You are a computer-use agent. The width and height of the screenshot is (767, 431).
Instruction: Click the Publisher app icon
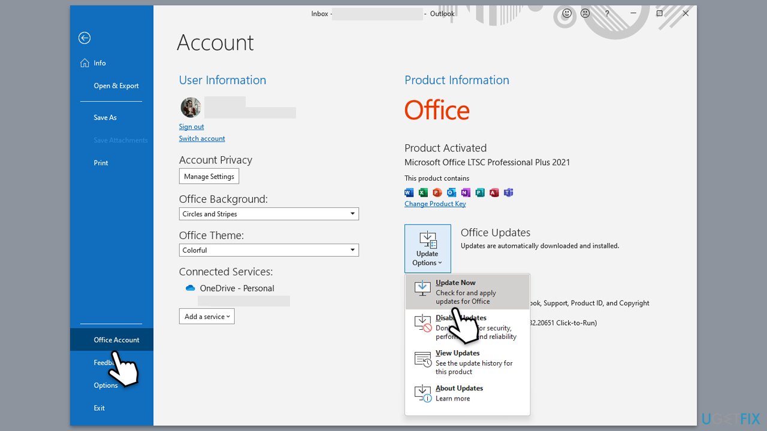click(x=480, y=192)
